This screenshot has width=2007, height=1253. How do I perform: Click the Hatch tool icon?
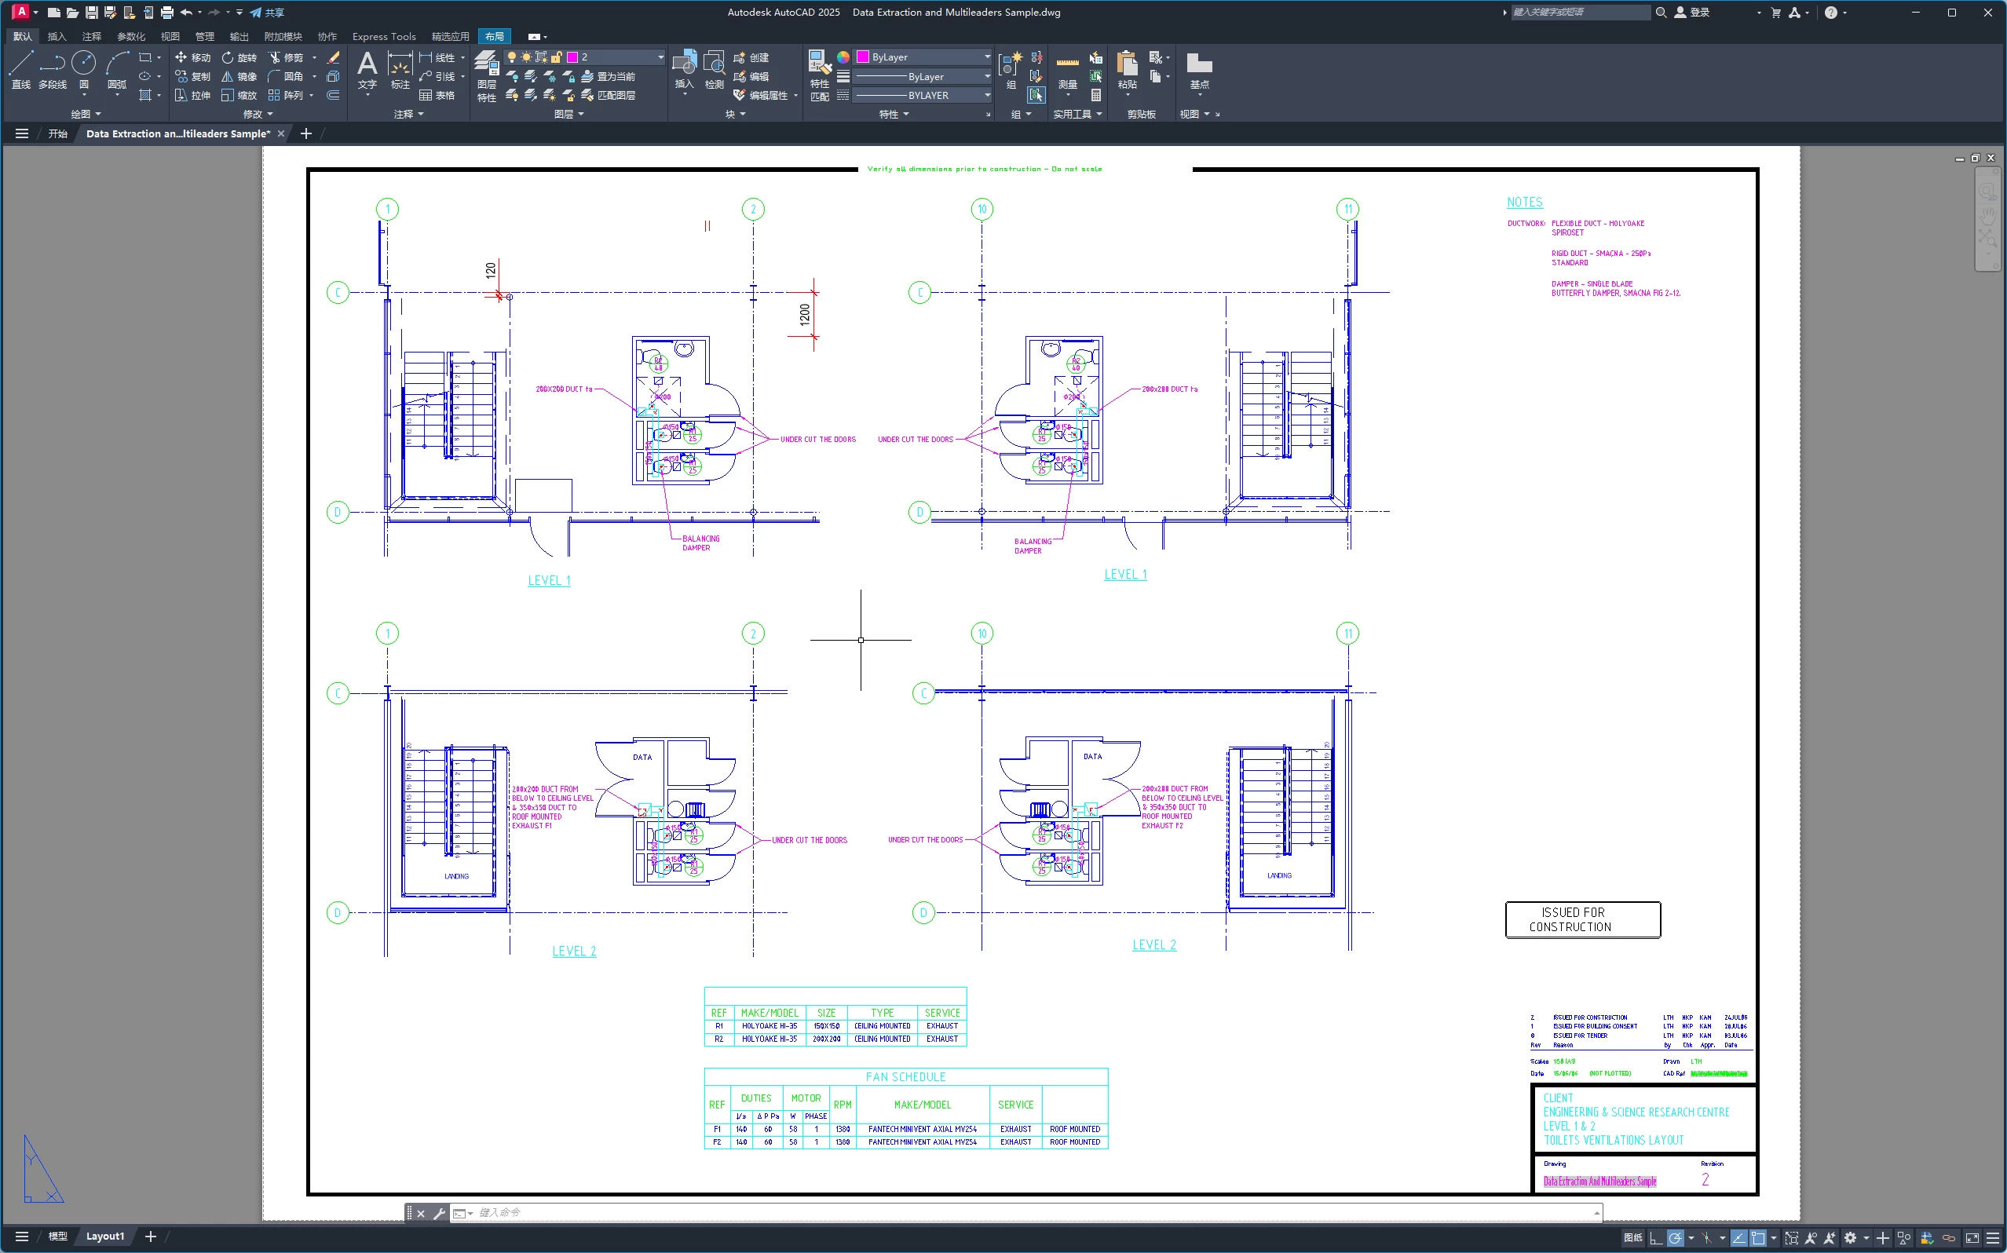[145, 95]
